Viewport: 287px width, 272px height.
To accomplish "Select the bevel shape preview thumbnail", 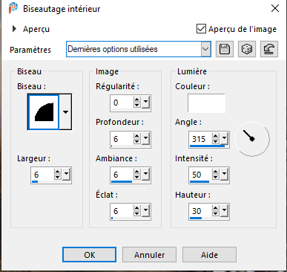I will [x=44, y=112].
